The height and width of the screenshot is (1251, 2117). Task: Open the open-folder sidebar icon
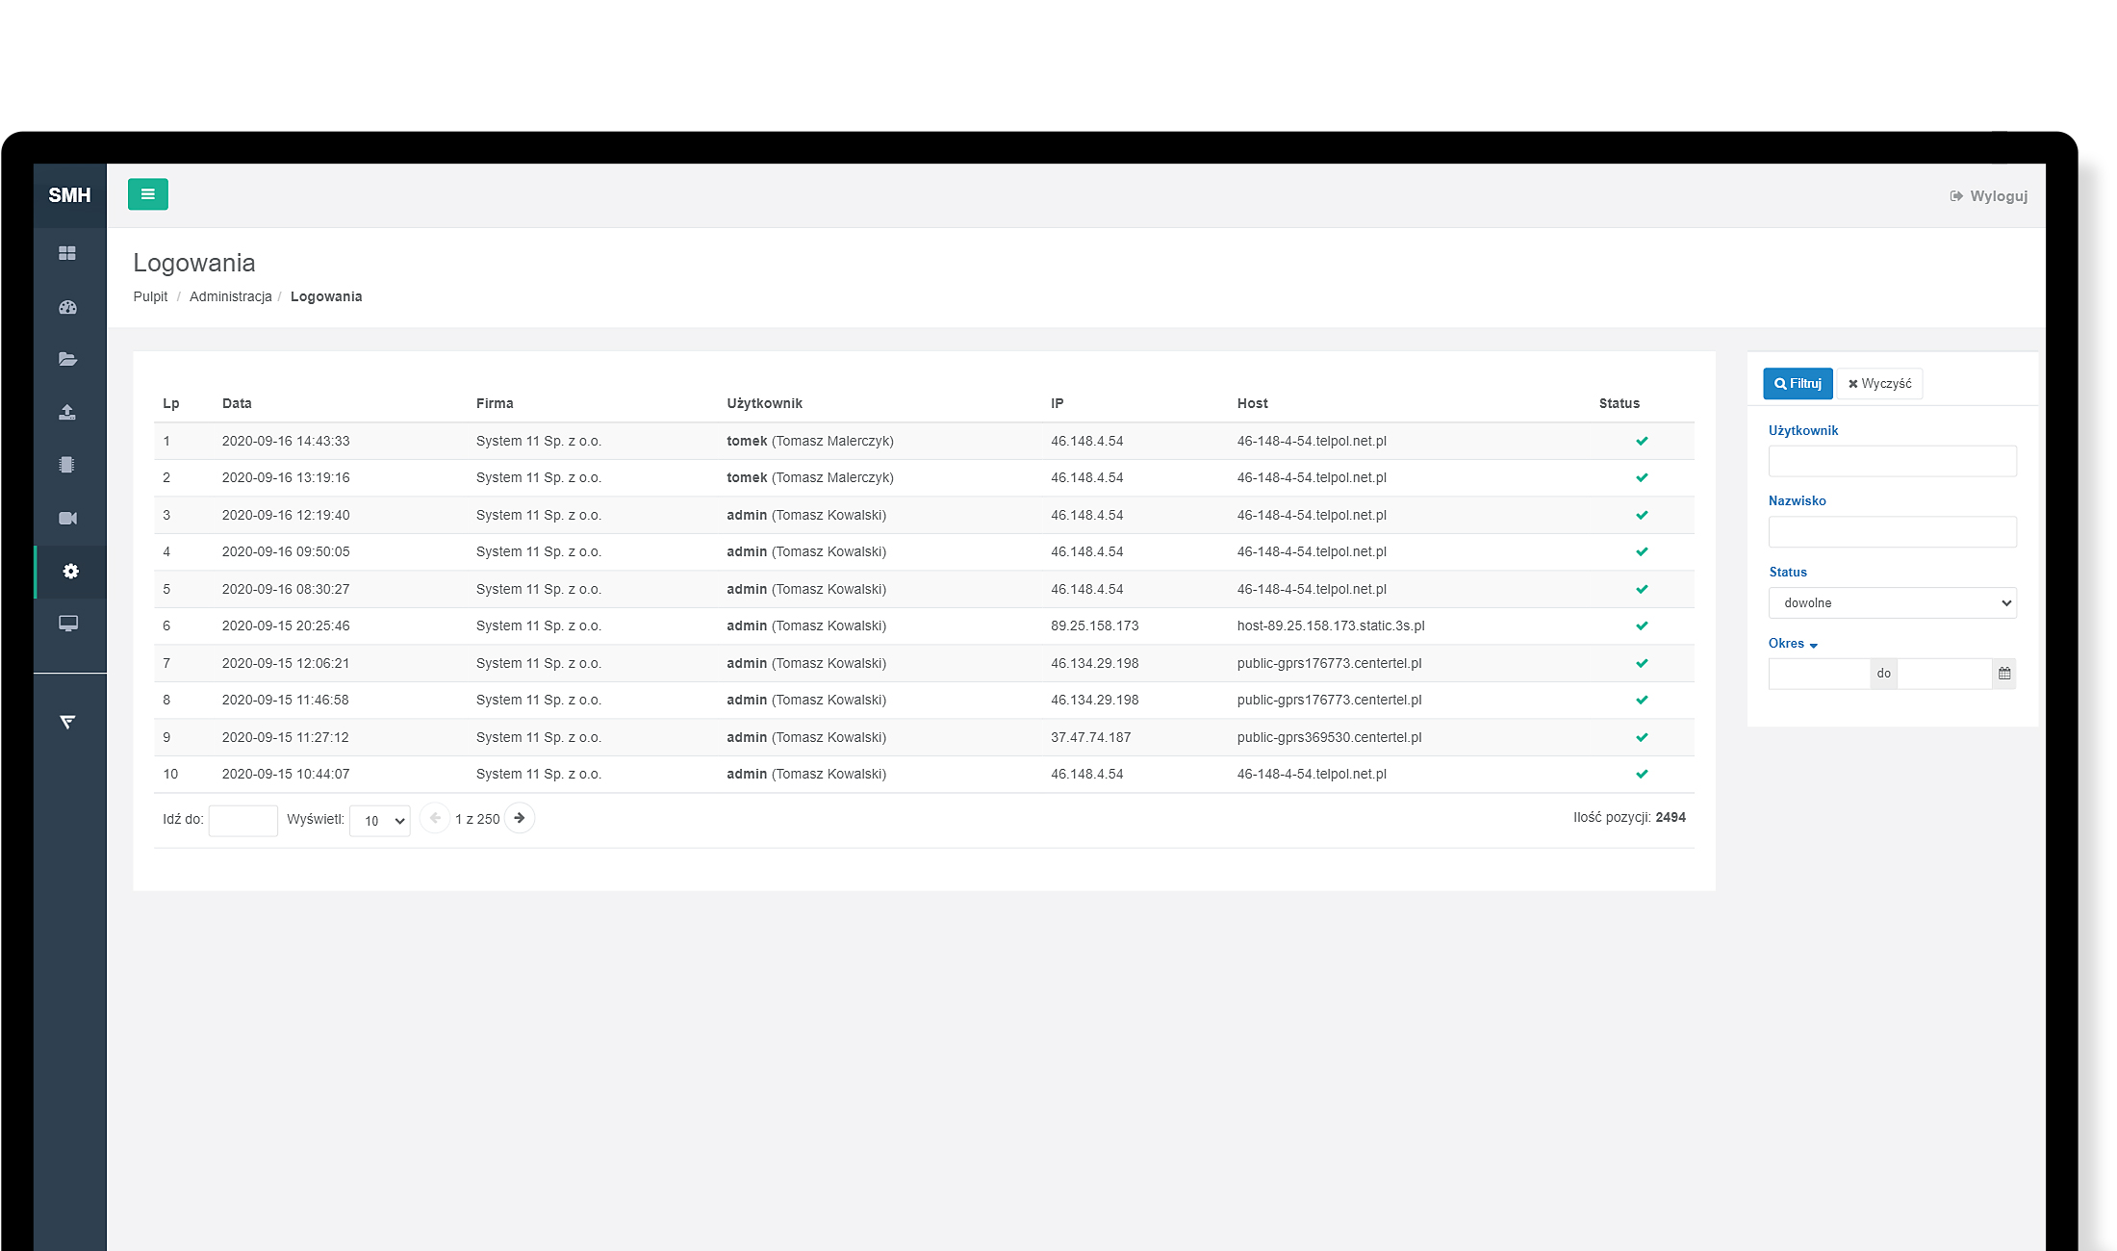(x=67, y=360)
